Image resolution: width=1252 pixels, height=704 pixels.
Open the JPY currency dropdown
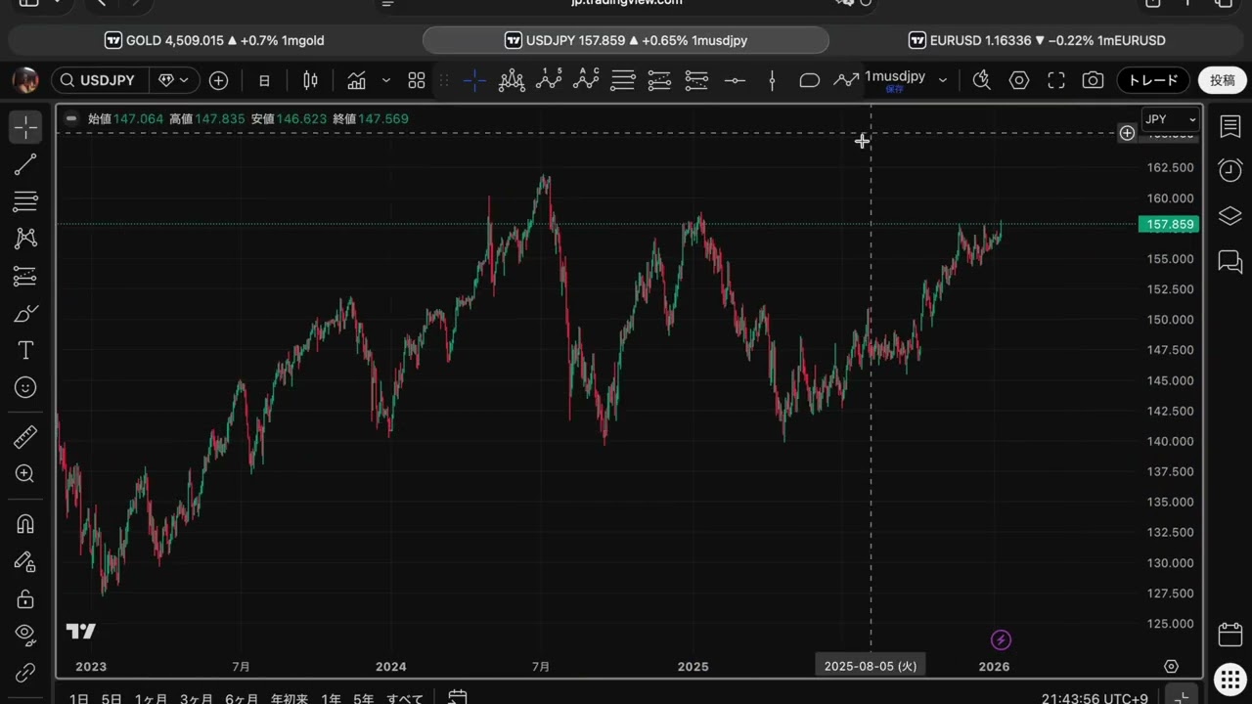click(x=1171, y=119)
